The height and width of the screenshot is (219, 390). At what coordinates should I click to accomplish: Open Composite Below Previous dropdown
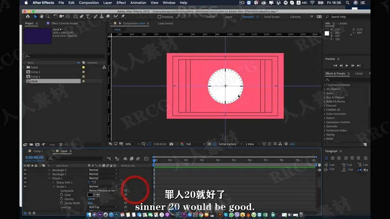coord(103,190)
